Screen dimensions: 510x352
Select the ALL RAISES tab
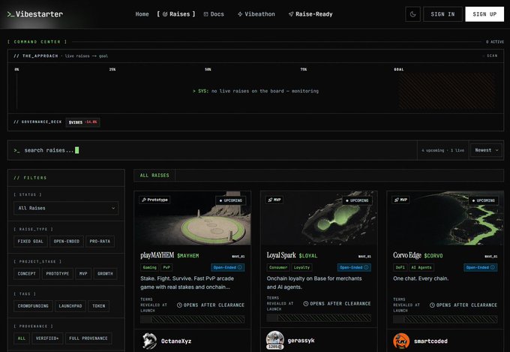[x=154, y=176]
